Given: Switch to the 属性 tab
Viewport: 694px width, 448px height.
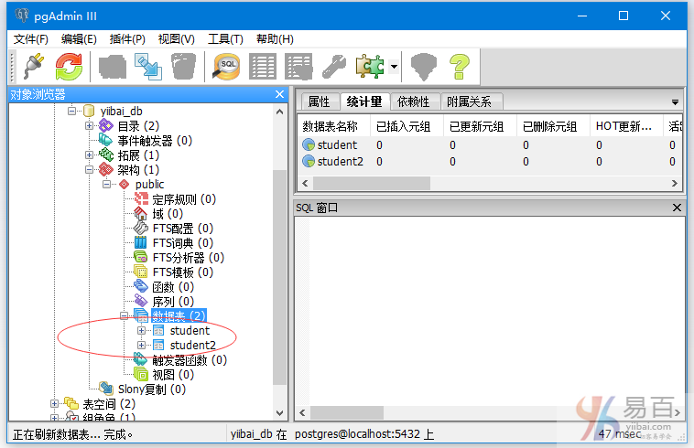Looking at the screenshot, I should [x=319, y=101].
